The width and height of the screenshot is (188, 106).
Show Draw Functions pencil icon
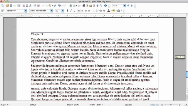pos(79,6)
